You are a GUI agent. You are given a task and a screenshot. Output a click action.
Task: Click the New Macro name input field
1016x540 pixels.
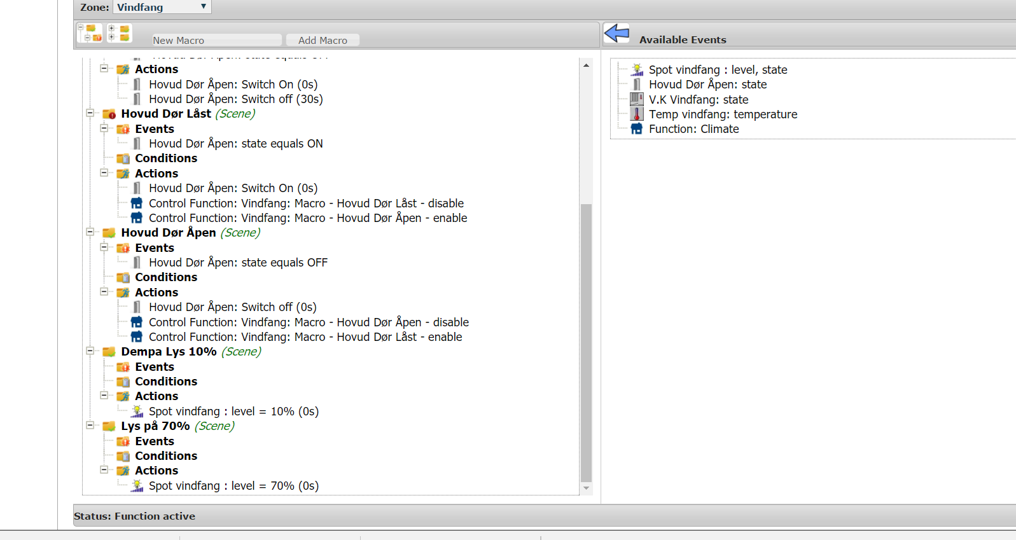point(216,40)
